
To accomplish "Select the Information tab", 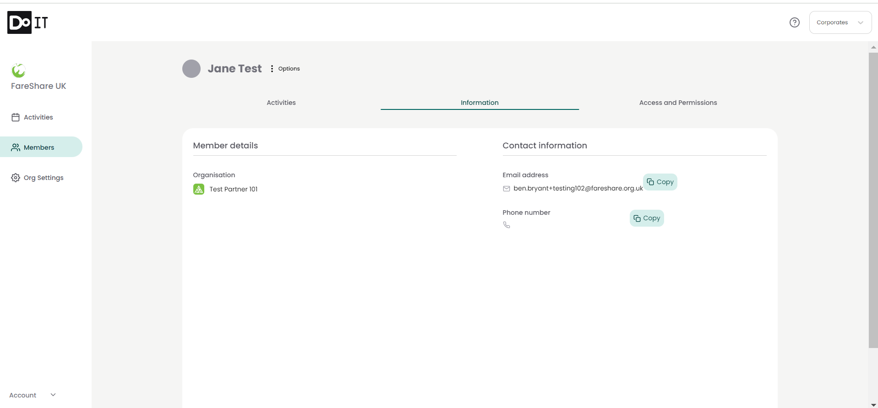I will click(480, 103).
